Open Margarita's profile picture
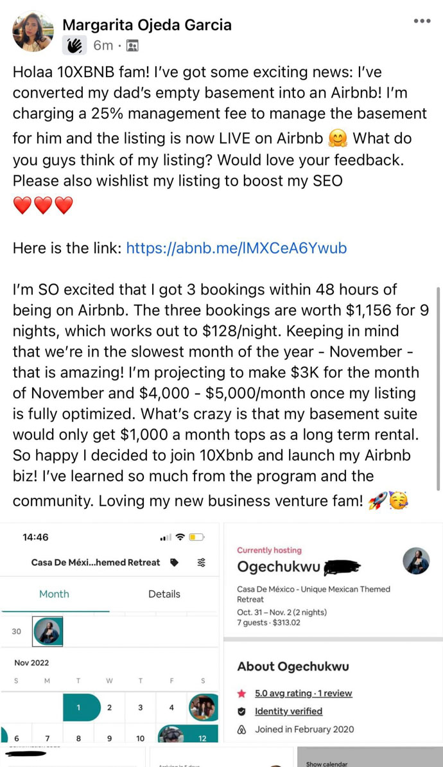The width and height of the screenshot is (443, 767). point(33,31)
